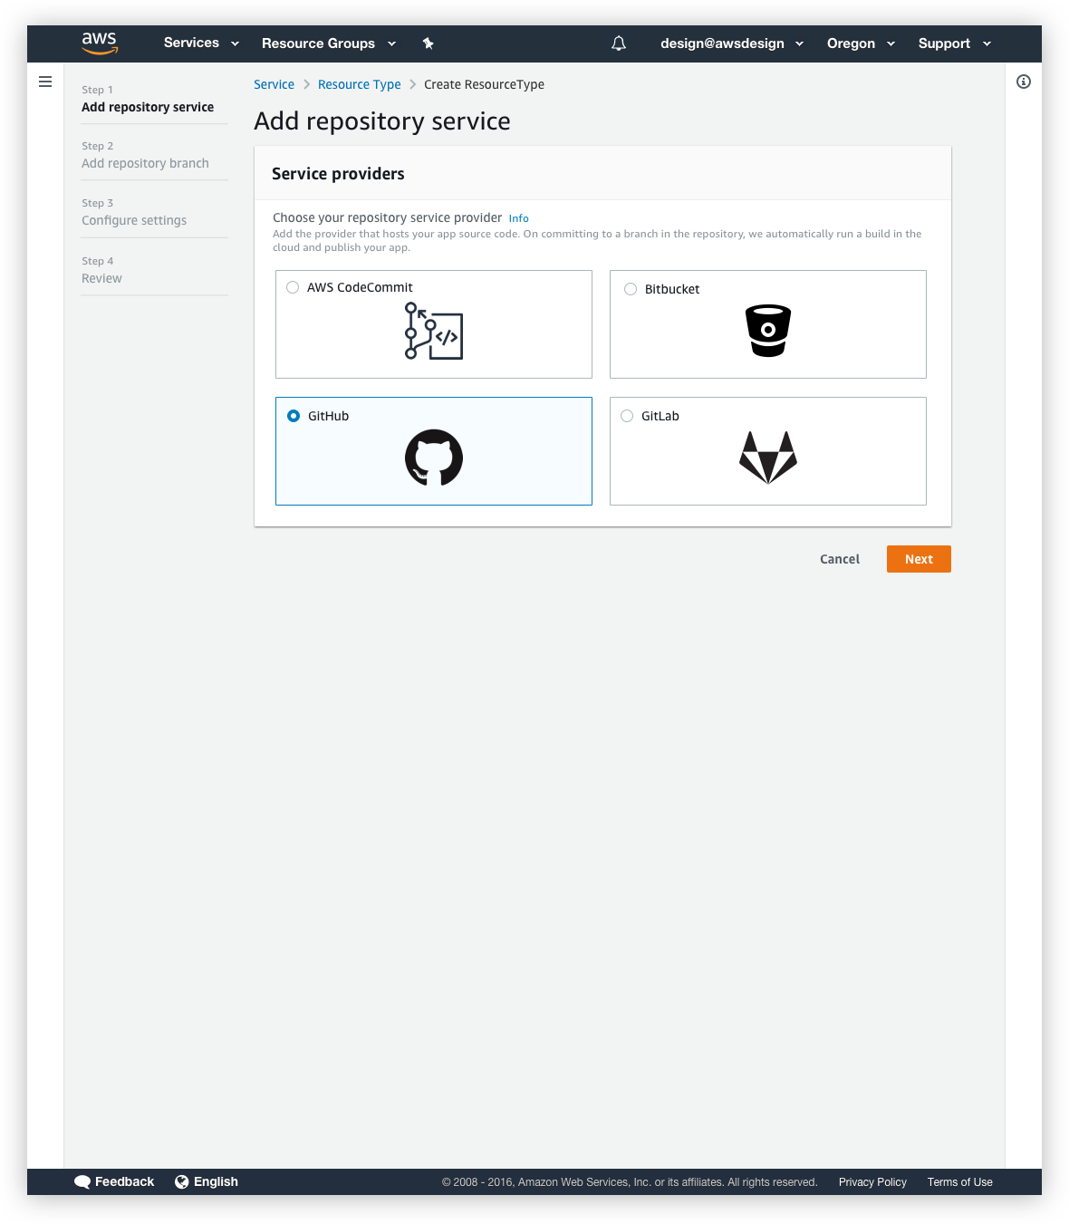Click the GitLab fox logo
The image size is (1069, 1224).
(x=768, y=458)
